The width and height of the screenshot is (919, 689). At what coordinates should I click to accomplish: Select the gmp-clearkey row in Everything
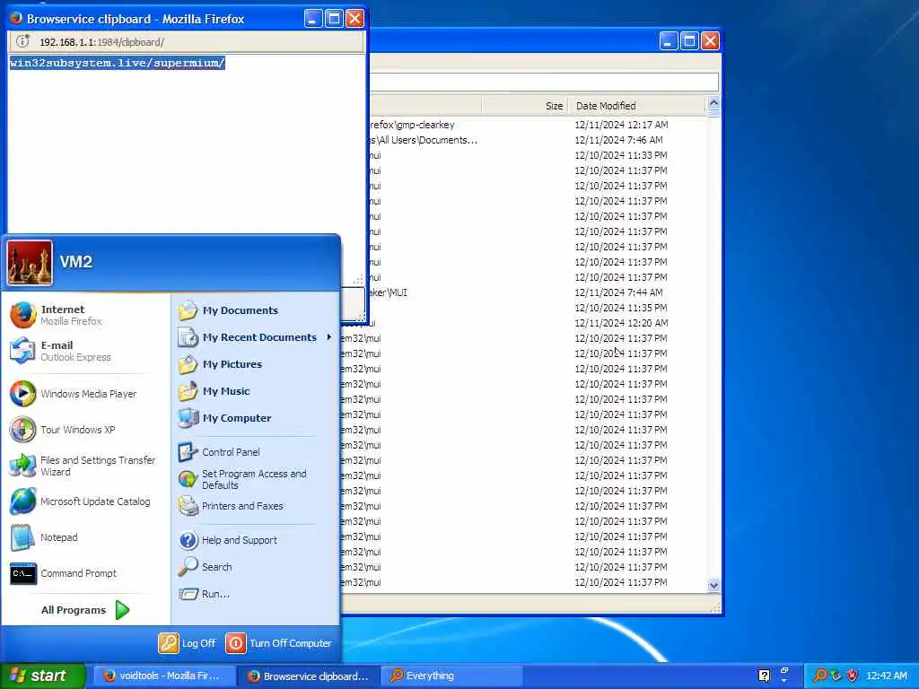coord(537,125)
